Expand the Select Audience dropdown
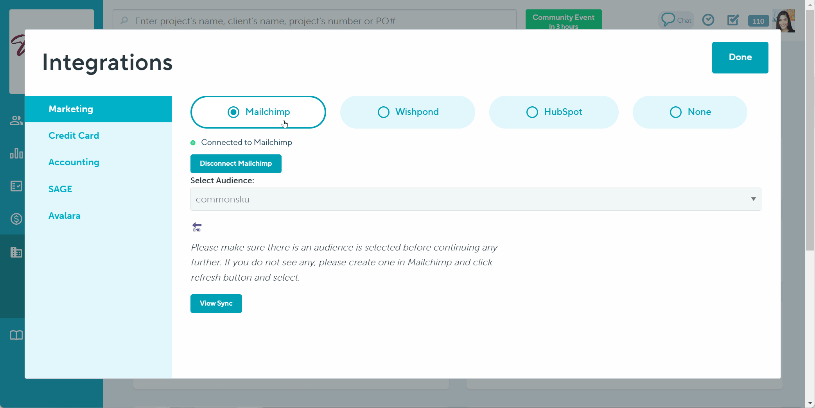 click(475, 199)
